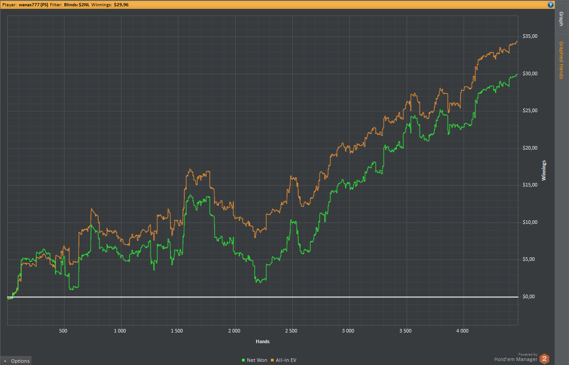Click the $5,00 axis label
The width and height of the screenshot is (569, 365).
530,259
